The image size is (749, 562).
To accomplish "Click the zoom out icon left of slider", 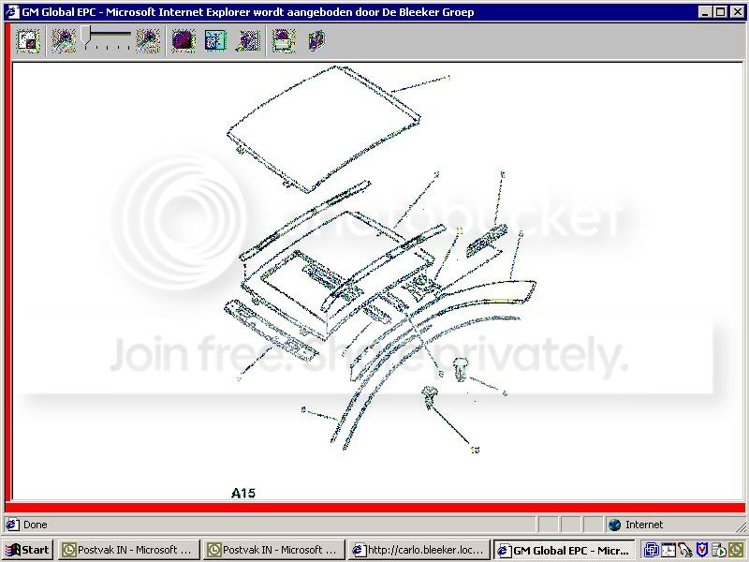I will click(64, 40).
